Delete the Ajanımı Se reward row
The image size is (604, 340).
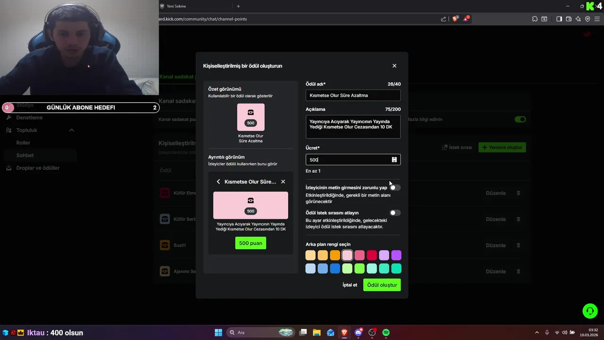[519, 272]
